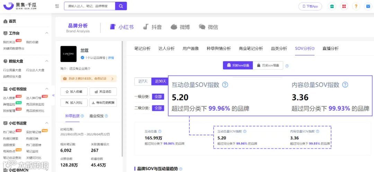Open 达人搜索 in the sidebar
The image size is (374, 172).
(x=9, y=98)
